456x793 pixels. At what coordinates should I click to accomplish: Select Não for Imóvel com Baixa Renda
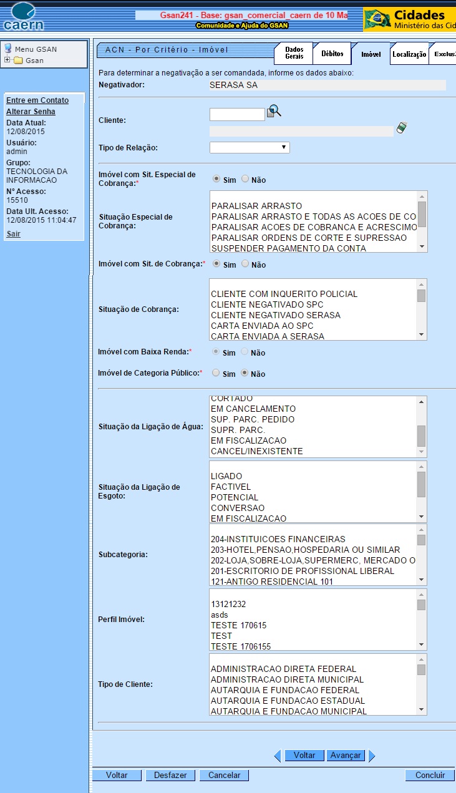[245, 352]
